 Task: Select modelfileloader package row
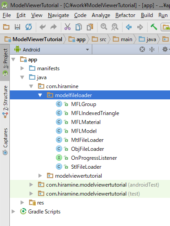pyautogui.click(x=90, y=95)
